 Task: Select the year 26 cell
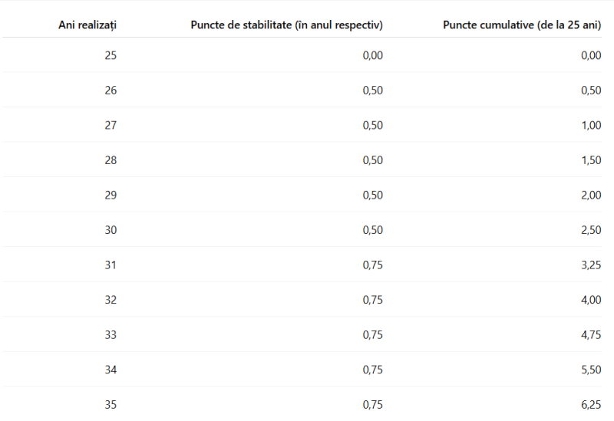pyautogui.click(x=110, y=90)
